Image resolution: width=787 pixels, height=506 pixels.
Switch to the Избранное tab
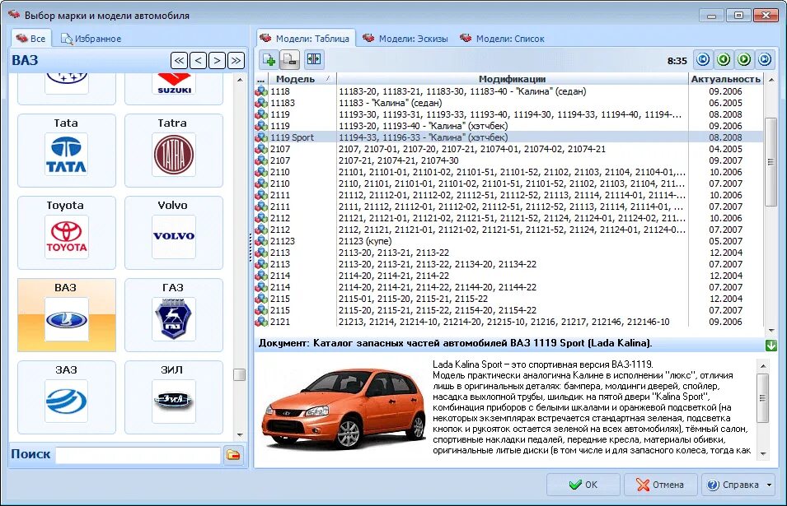[x=91, y=38]
